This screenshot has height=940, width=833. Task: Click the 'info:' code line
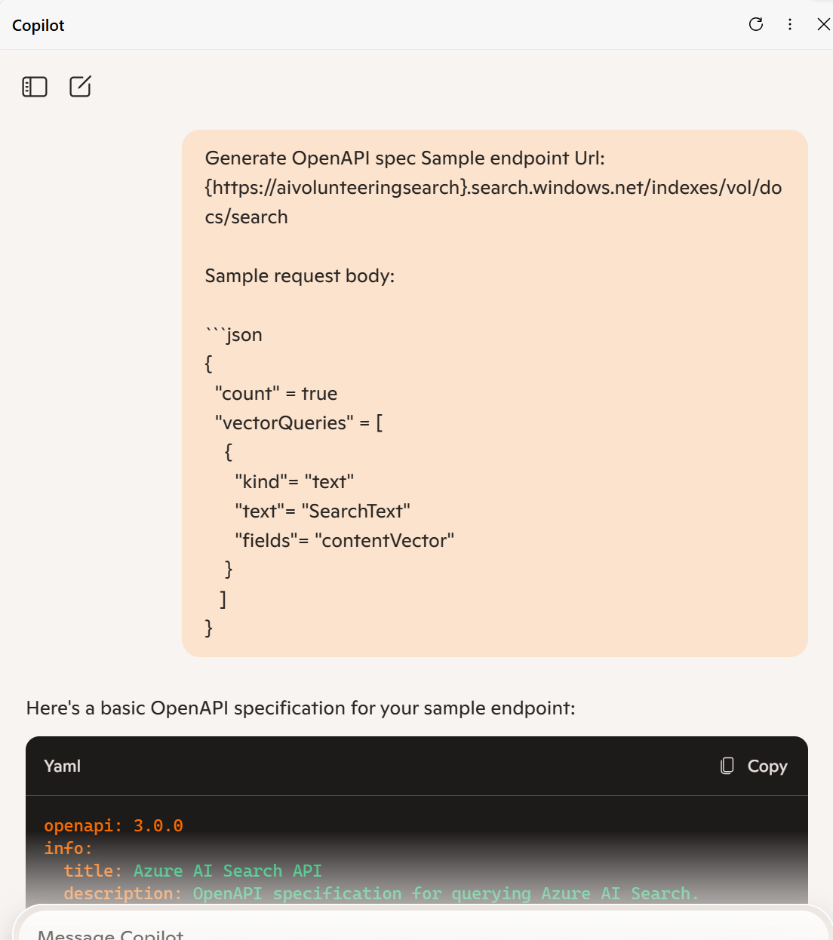point(69,848)
